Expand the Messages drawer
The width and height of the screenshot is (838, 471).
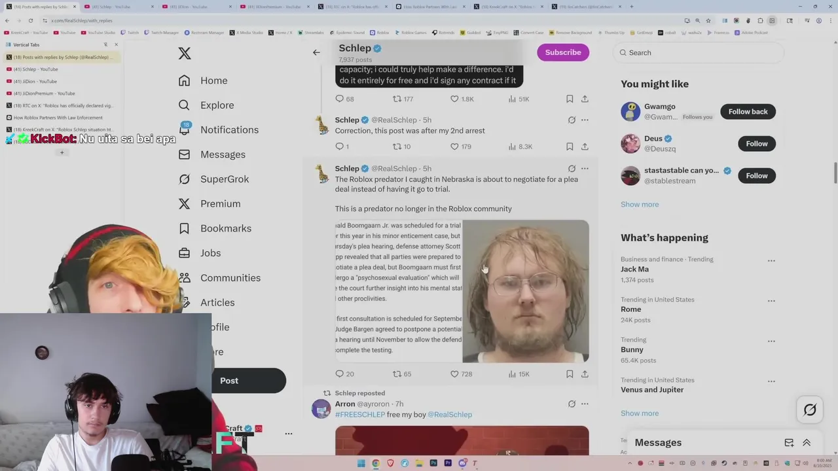(x=807, y=443)
